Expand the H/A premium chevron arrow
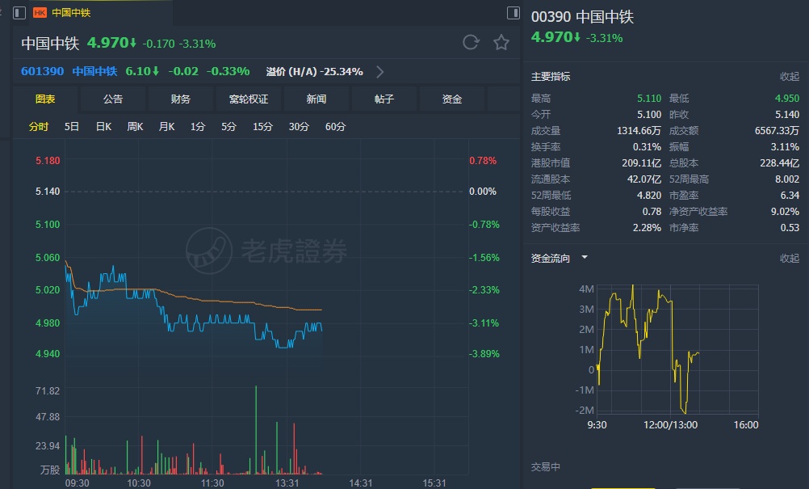 (380, 71)
